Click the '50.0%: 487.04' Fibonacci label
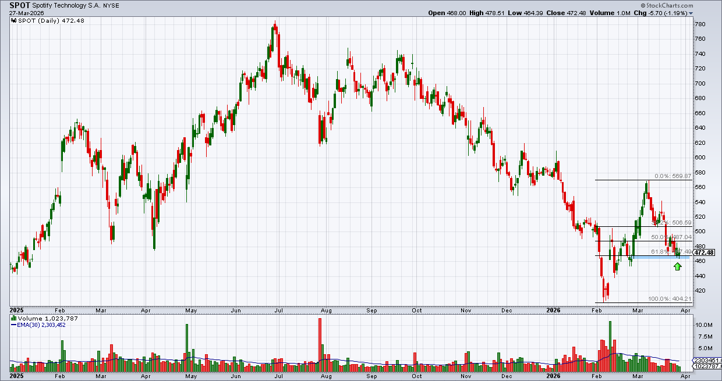The height and width of the screenshot is (381, 722). (671, 237)
